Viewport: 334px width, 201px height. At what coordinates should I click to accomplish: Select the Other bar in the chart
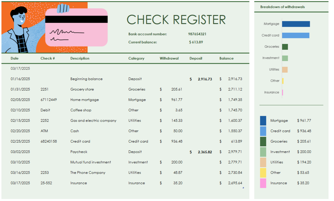click(x=283, y=81)
